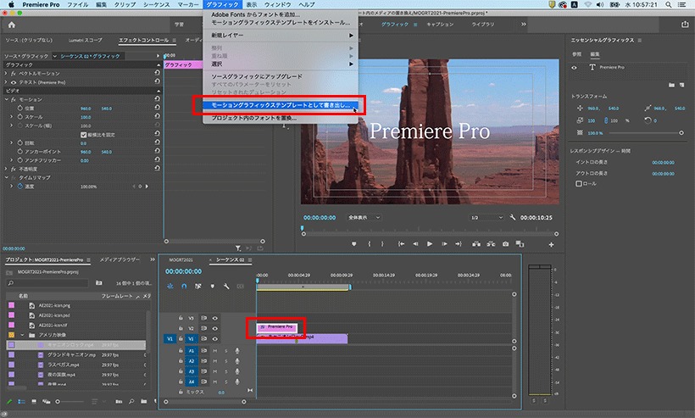695x418 pixels.
Task: Expand the Vector Motion effect
Action: click(6, 73)
